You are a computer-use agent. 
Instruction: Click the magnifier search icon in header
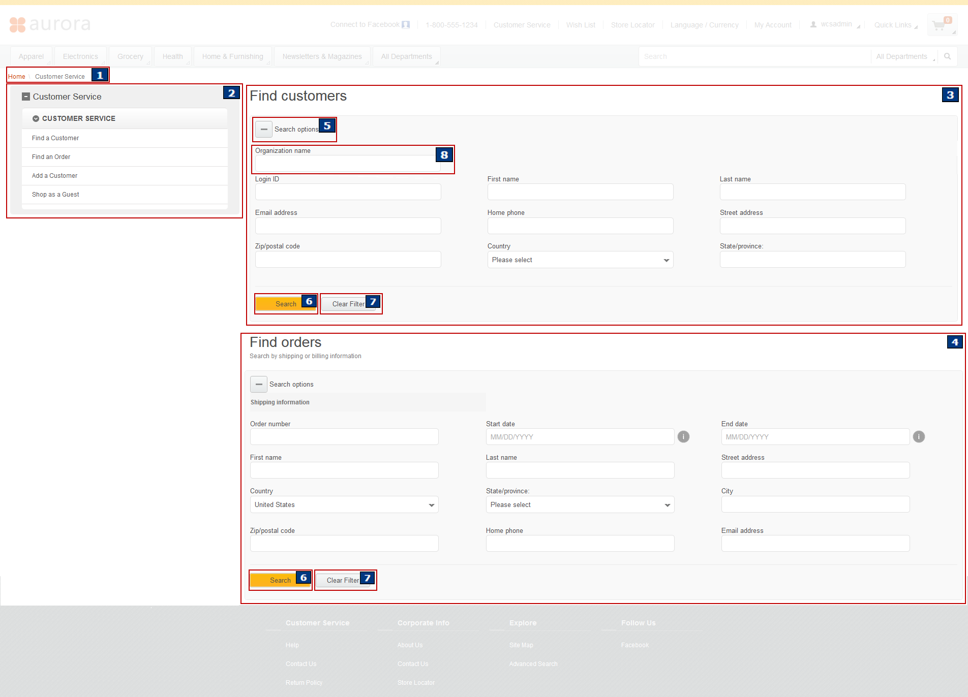(x=947, y=56)
